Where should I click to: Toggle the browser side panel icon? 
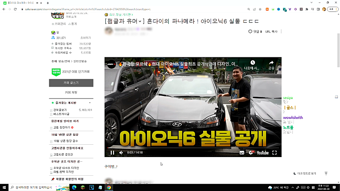[318, 9]
